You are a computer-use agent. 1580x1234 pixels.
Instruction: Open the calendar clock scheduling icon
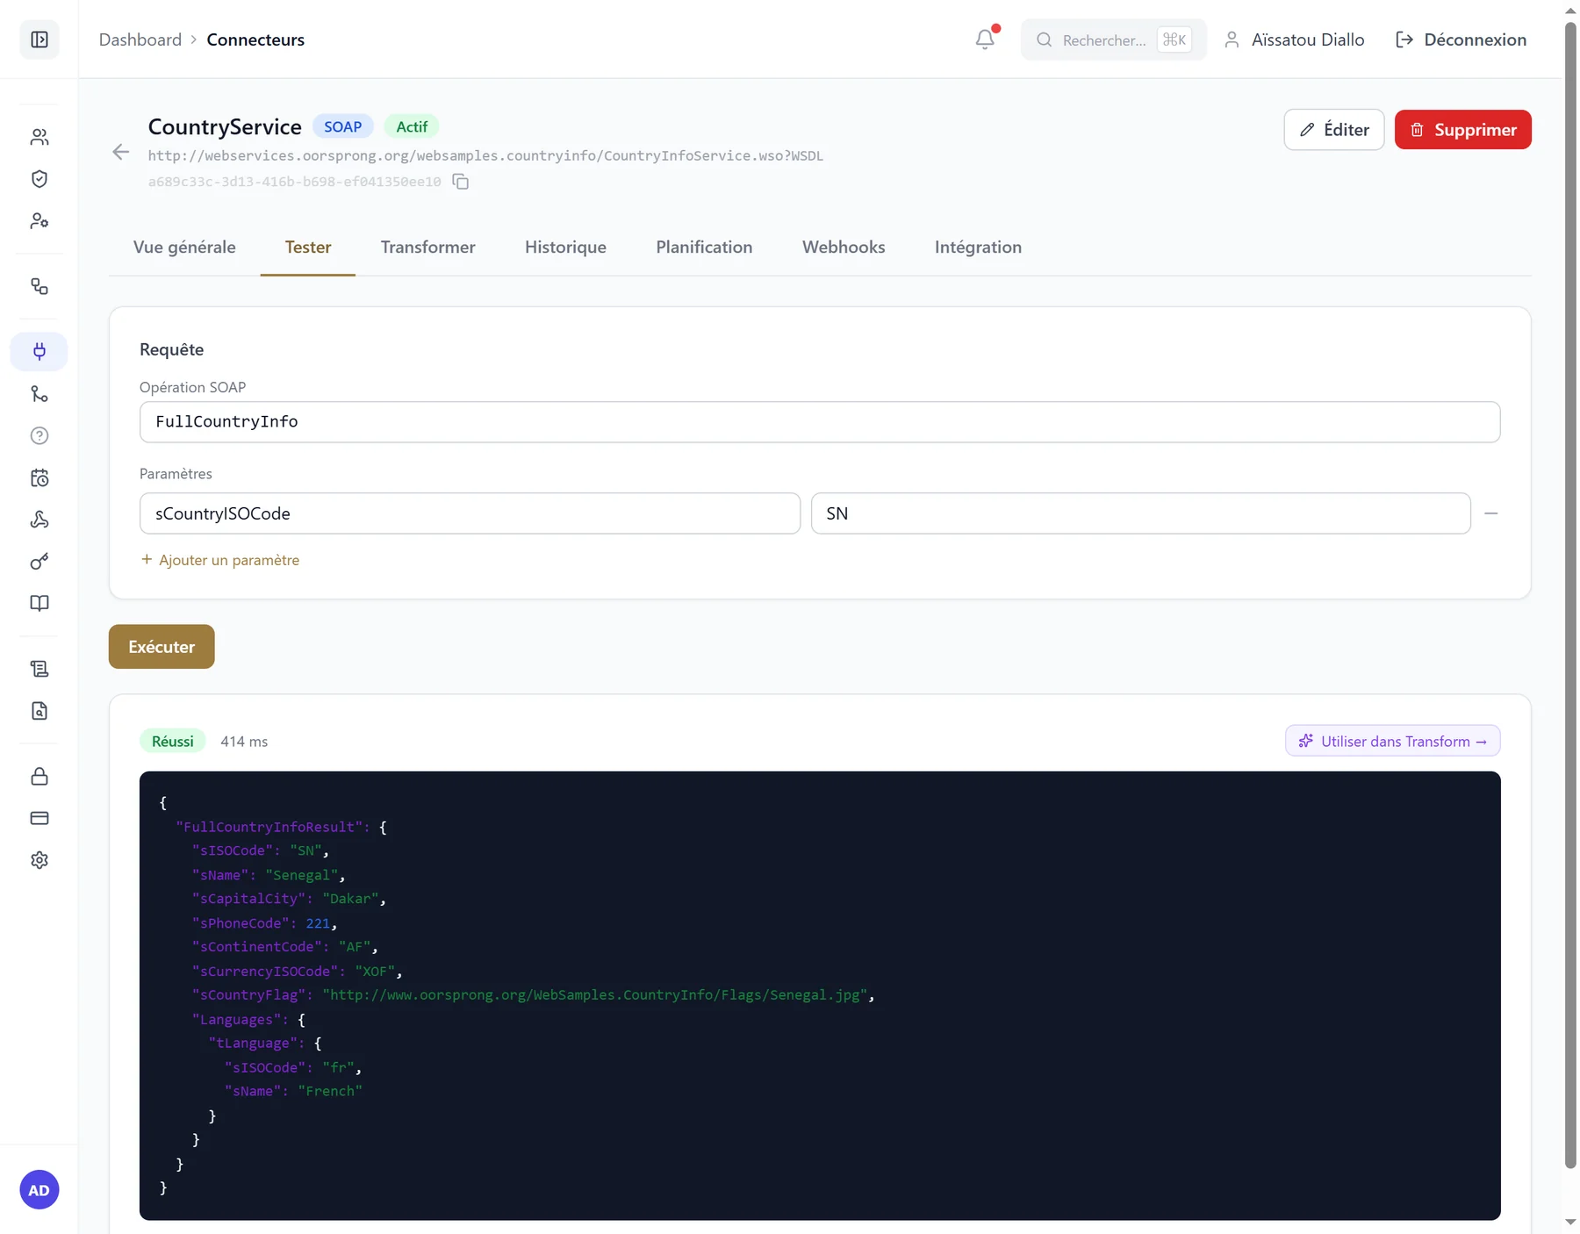39,478
